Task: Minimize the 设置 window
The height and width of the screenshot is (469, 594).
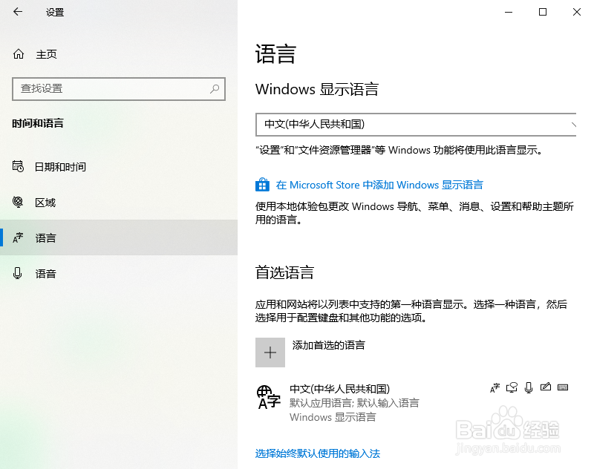Action: pyautogui.click(x=509, y=12)
